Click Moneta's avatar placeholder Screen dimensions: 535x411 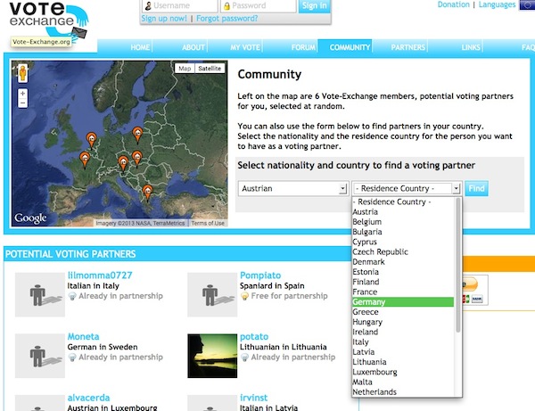click(x=40, y=356)
